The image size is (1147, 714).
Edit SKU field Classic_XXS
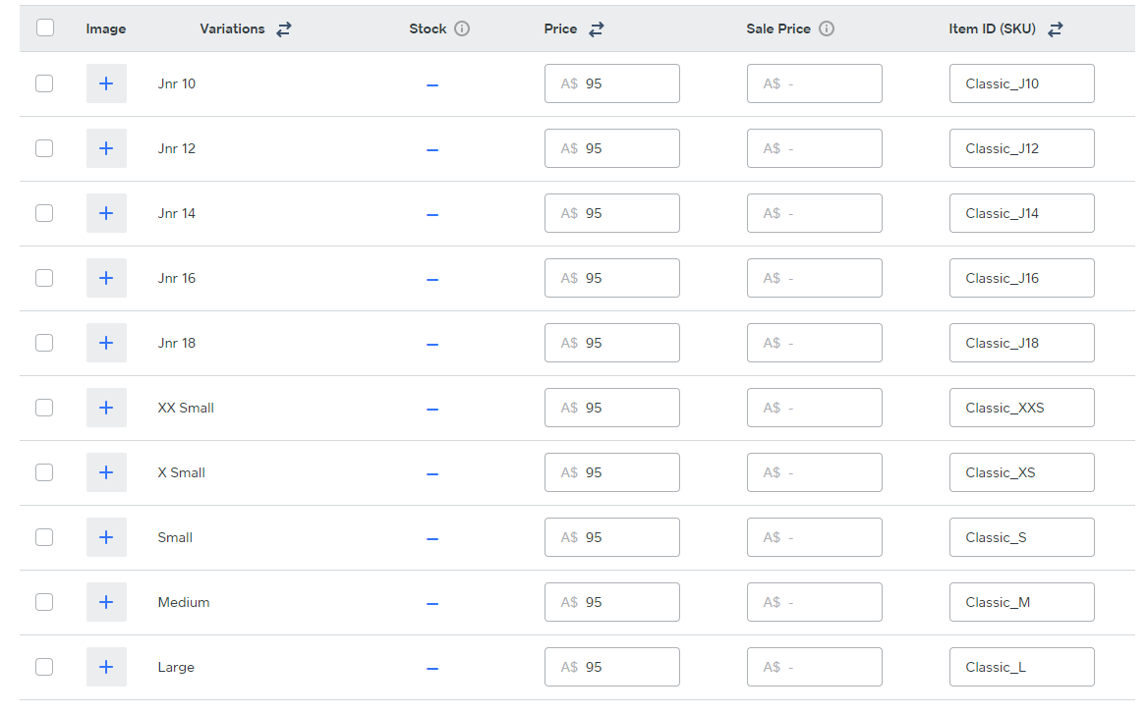1022,408
